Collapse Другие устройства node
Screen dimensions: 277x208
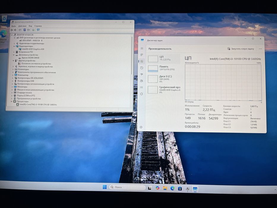[14, 61]
